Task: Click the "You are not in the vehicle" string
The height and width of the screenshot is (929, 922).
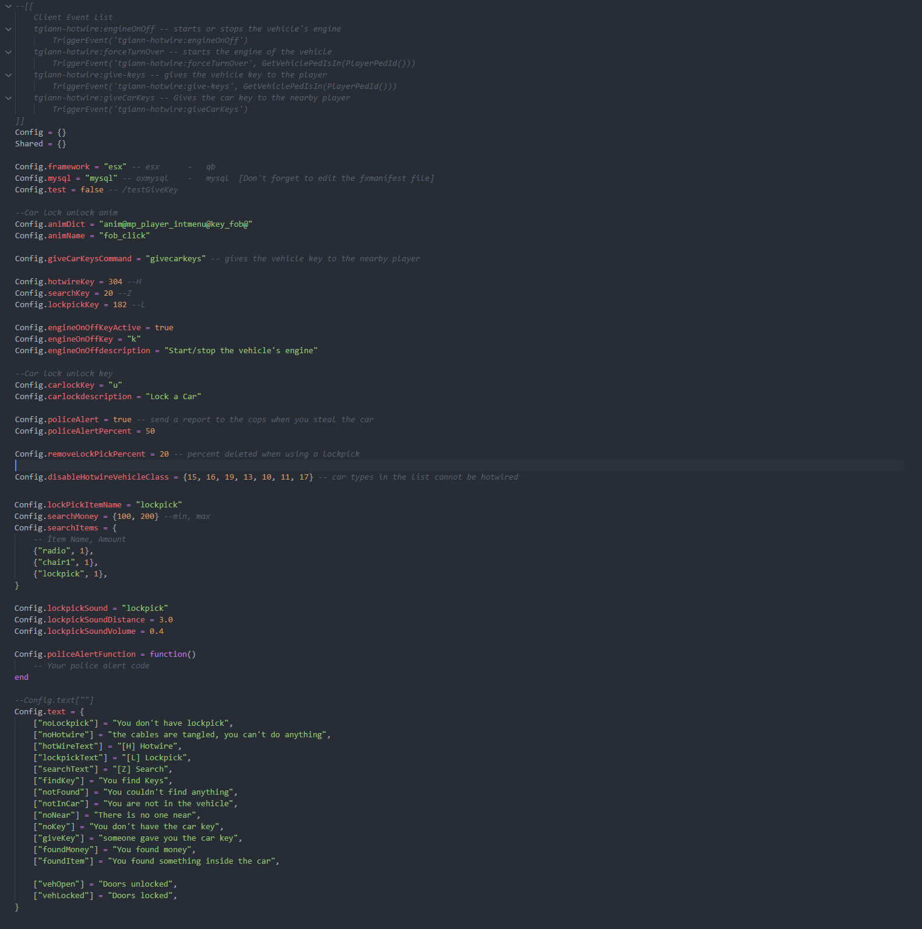Action: [x=168, y=804]
